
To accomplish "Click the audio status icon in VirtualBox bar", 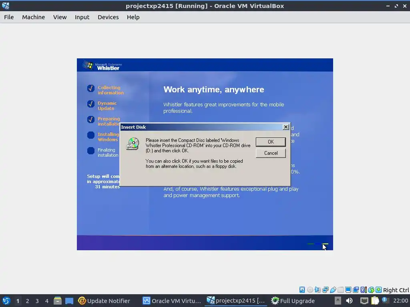I will 318,290.
